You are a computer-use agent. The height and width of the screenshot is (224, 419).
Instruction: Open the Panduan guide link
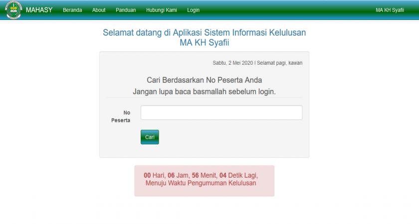126,10
